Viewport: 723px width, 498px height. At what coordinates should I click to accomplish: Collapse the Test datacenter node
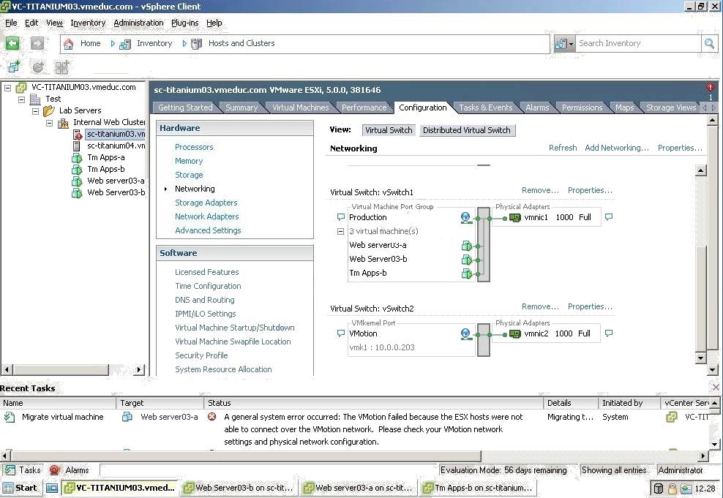pos(21,99)
